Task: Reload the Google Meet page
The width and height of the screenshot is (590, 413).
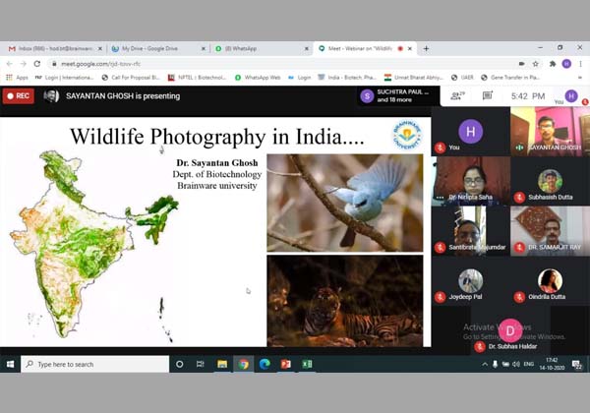Action: (37, 64)
